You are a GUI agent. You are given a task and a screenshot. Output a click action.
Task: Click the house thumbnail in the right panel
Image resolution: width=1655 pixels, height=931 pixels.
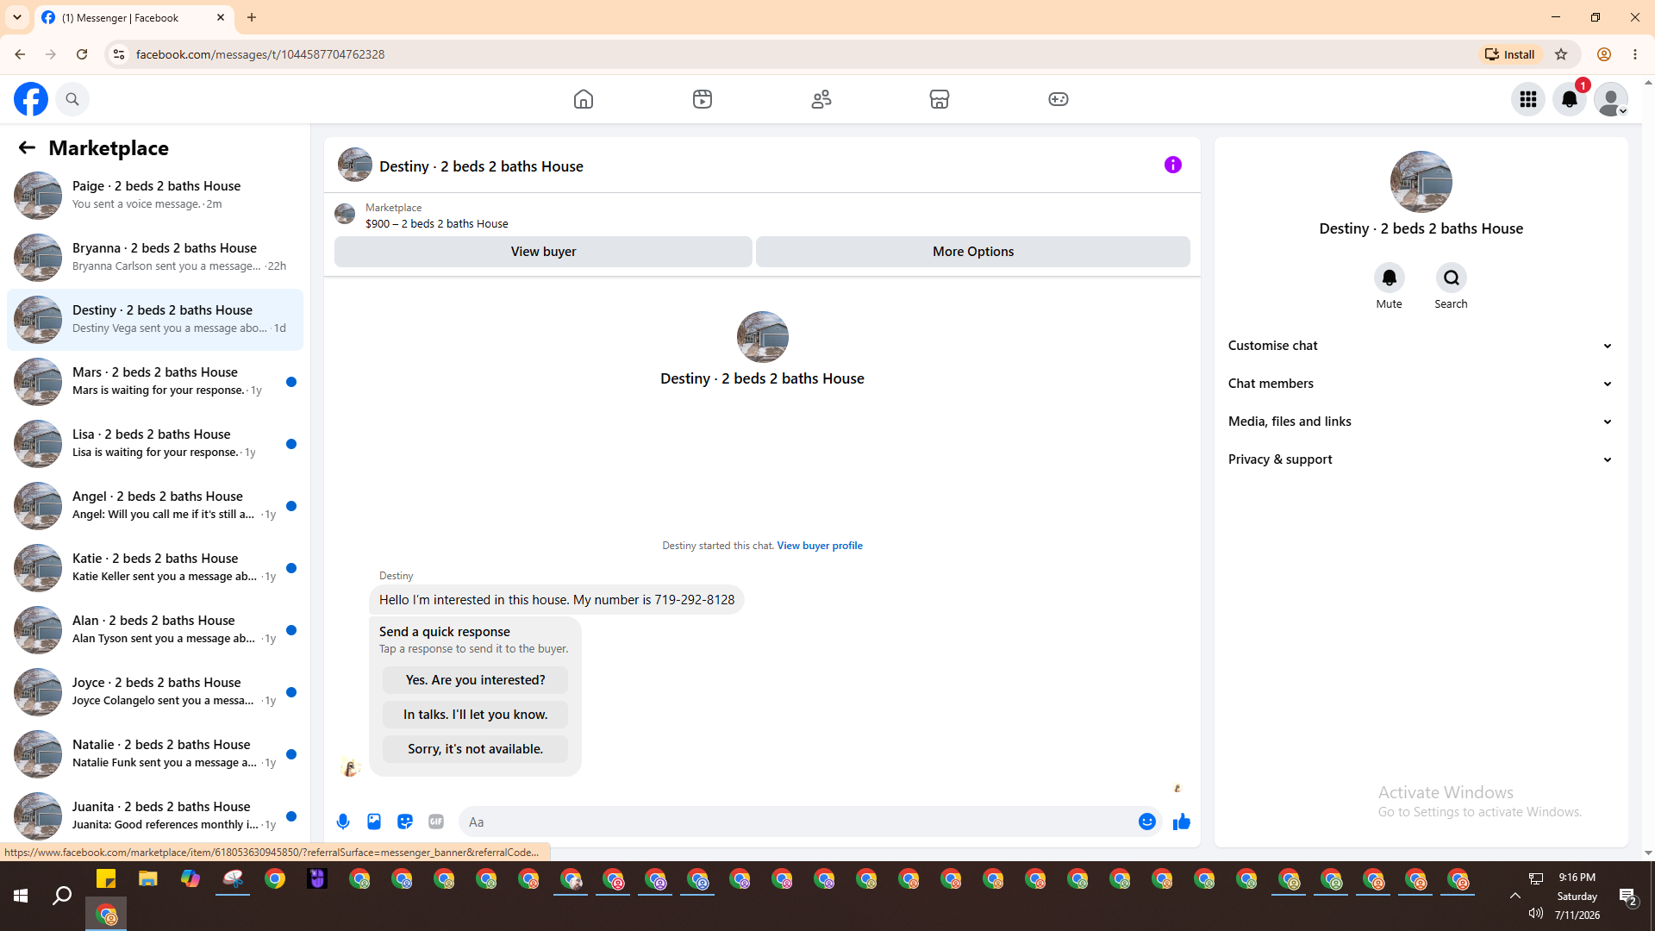tap(1421, 182)
